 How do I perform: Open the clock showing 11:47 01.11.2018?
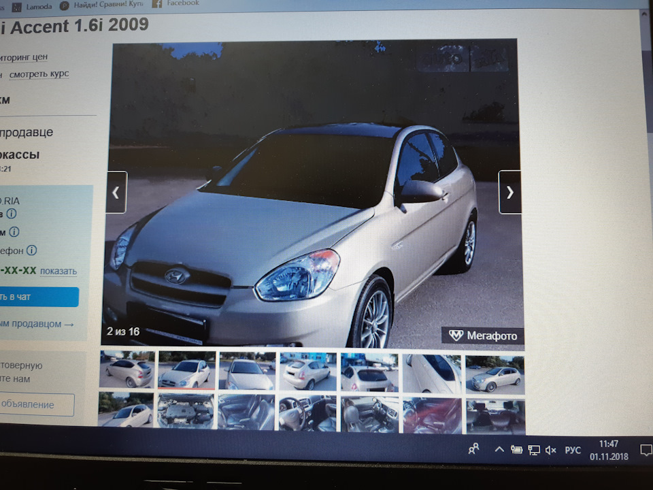click(x=609, y=450)
